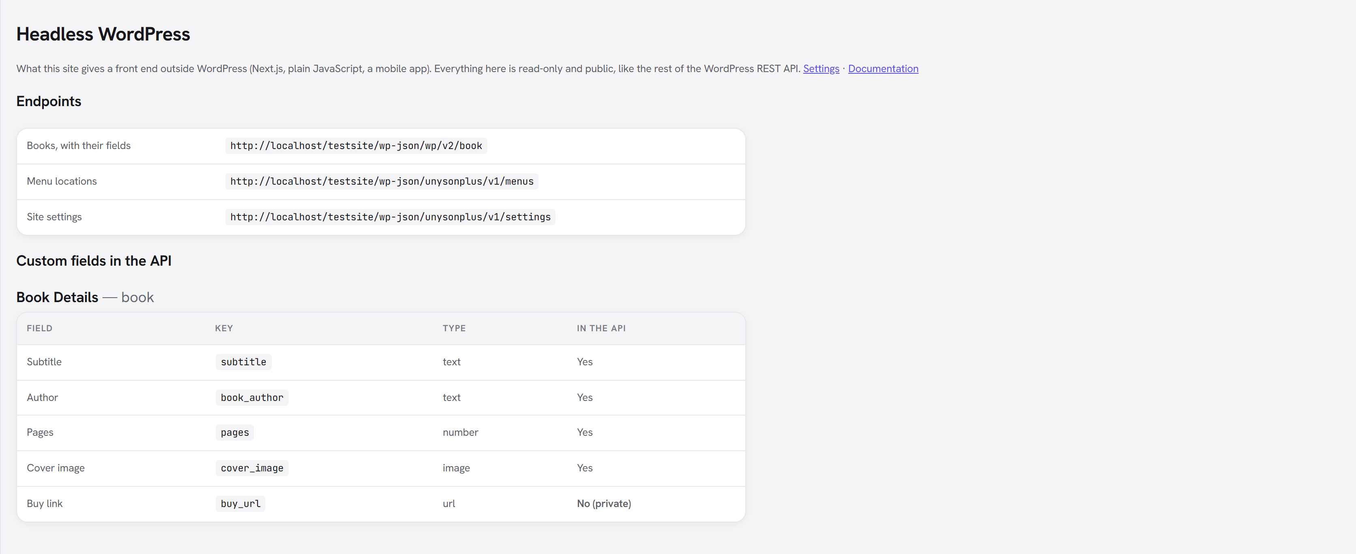Click the 'Pages' field name

click(x=40, y=433)
